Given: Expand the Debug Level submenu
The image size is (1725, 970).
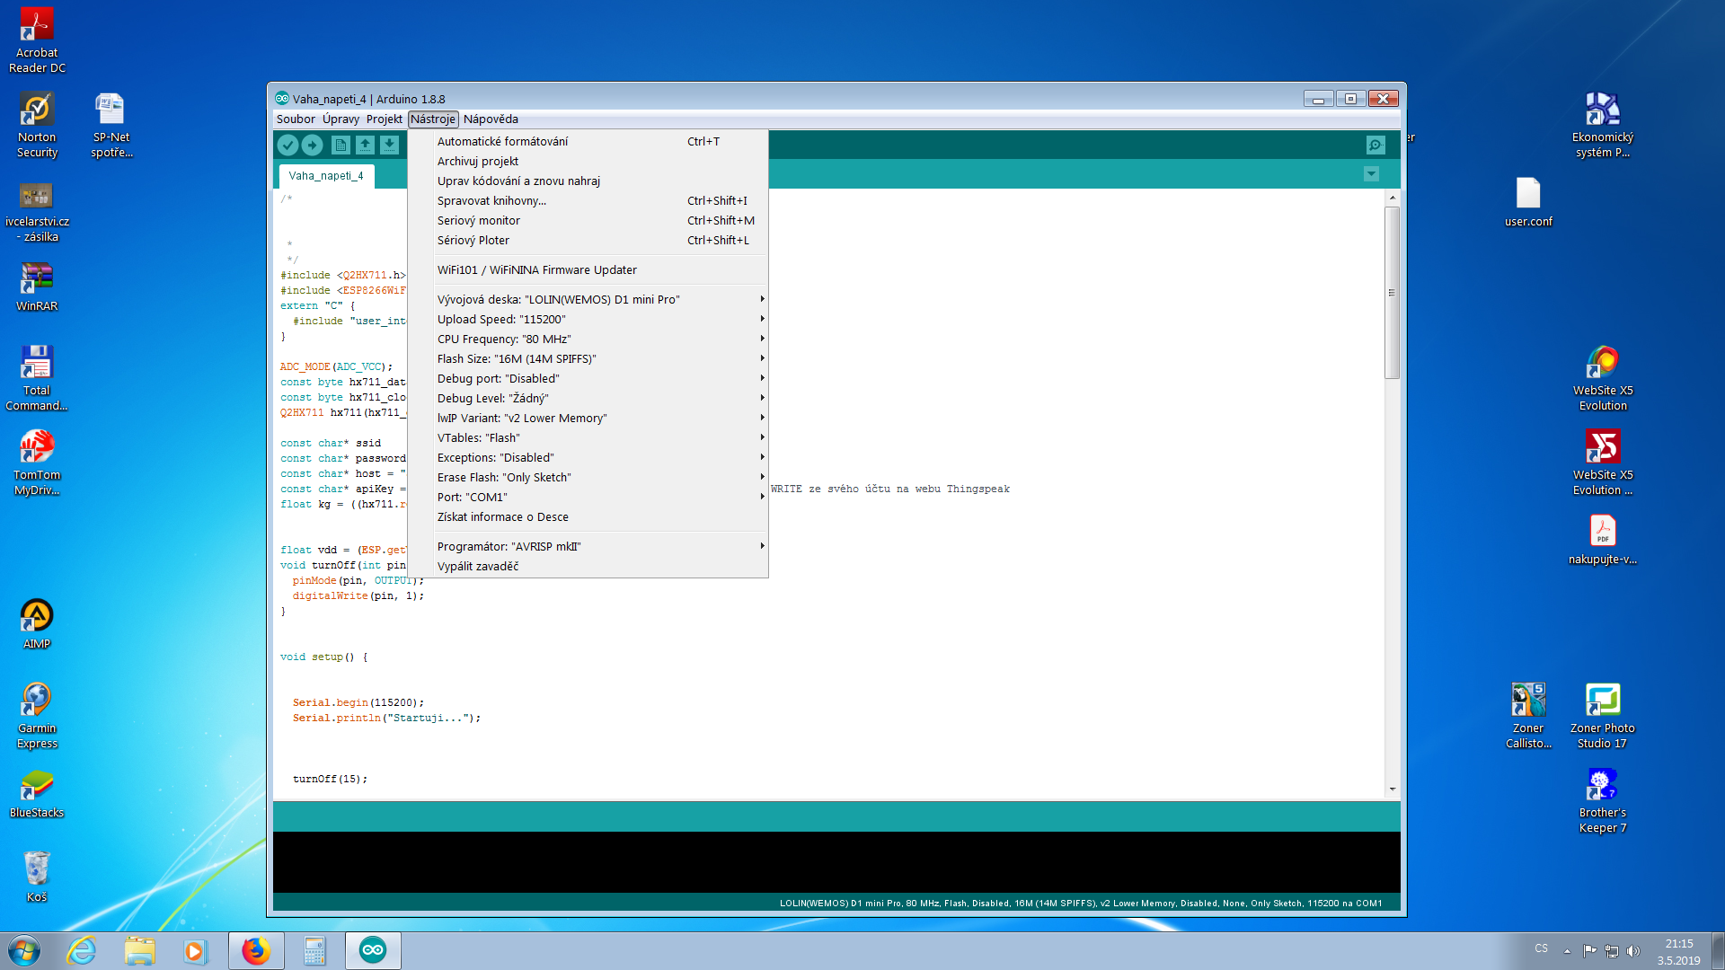Looking at the screenshot, I should pyautogui.click(x=588, y=399).
